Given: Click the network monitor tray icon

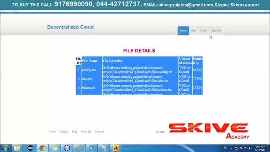Looking at the screenshot, I should point(236,148).
